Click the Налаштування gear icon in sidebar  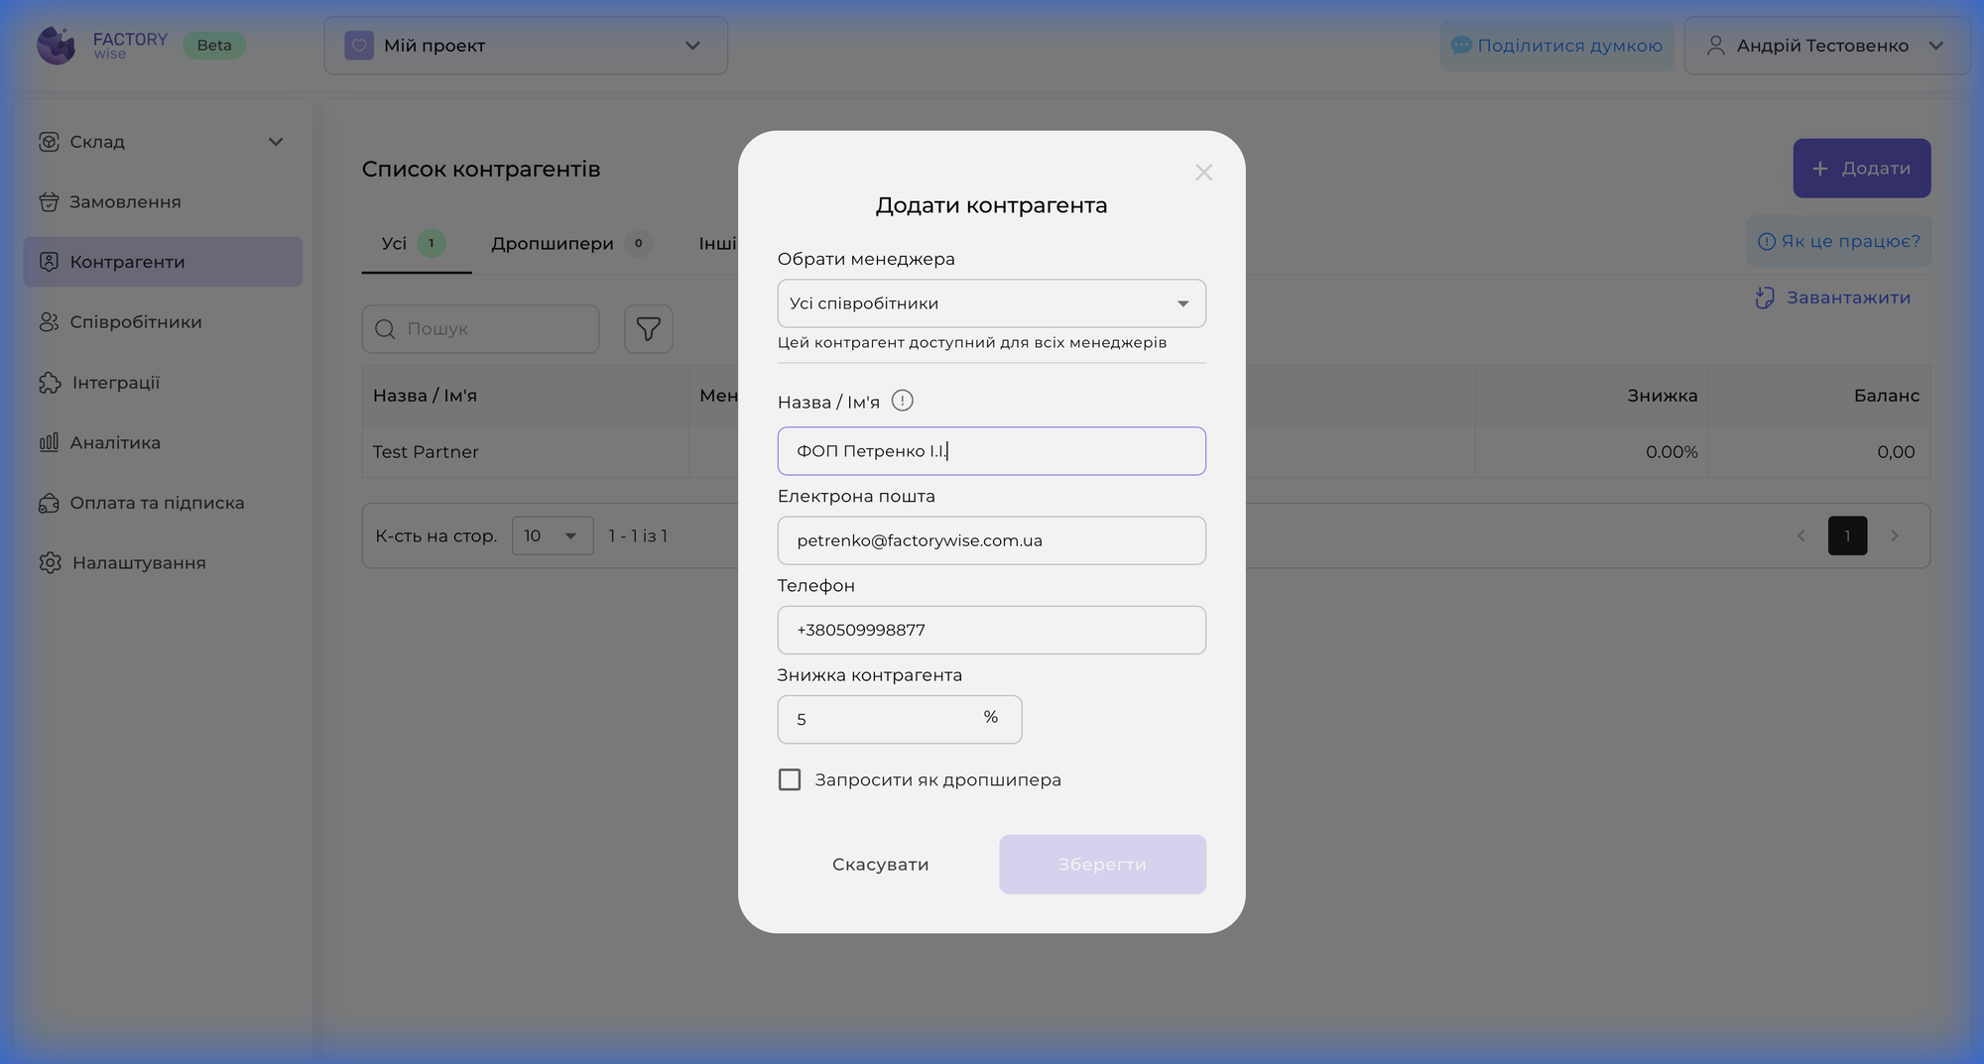50,563
